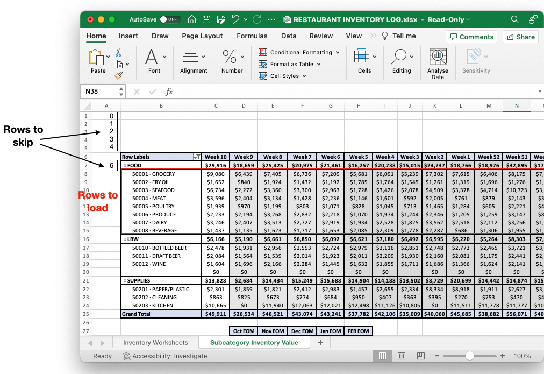This screenshot has height=374, width=544.
Task: Toggle the AutoSave switch
Action: pos(169,19)
